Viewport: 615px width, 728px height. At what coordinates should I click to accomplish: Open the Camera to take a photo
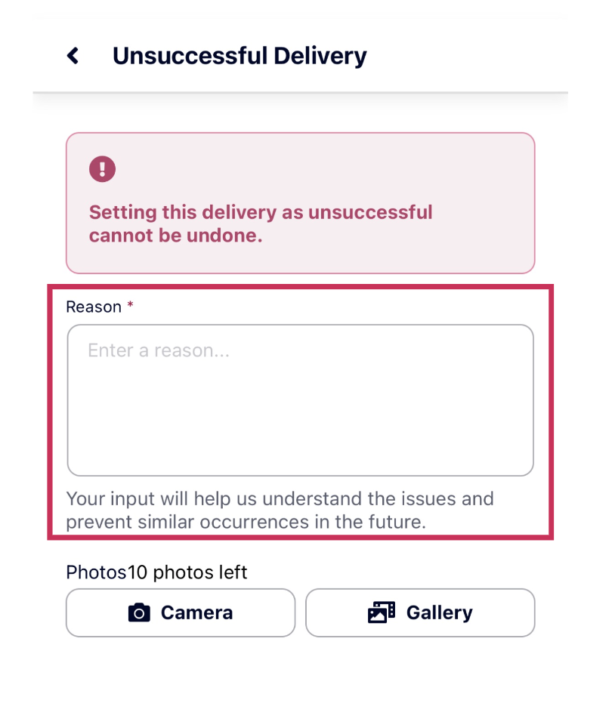tap(181, 613)
